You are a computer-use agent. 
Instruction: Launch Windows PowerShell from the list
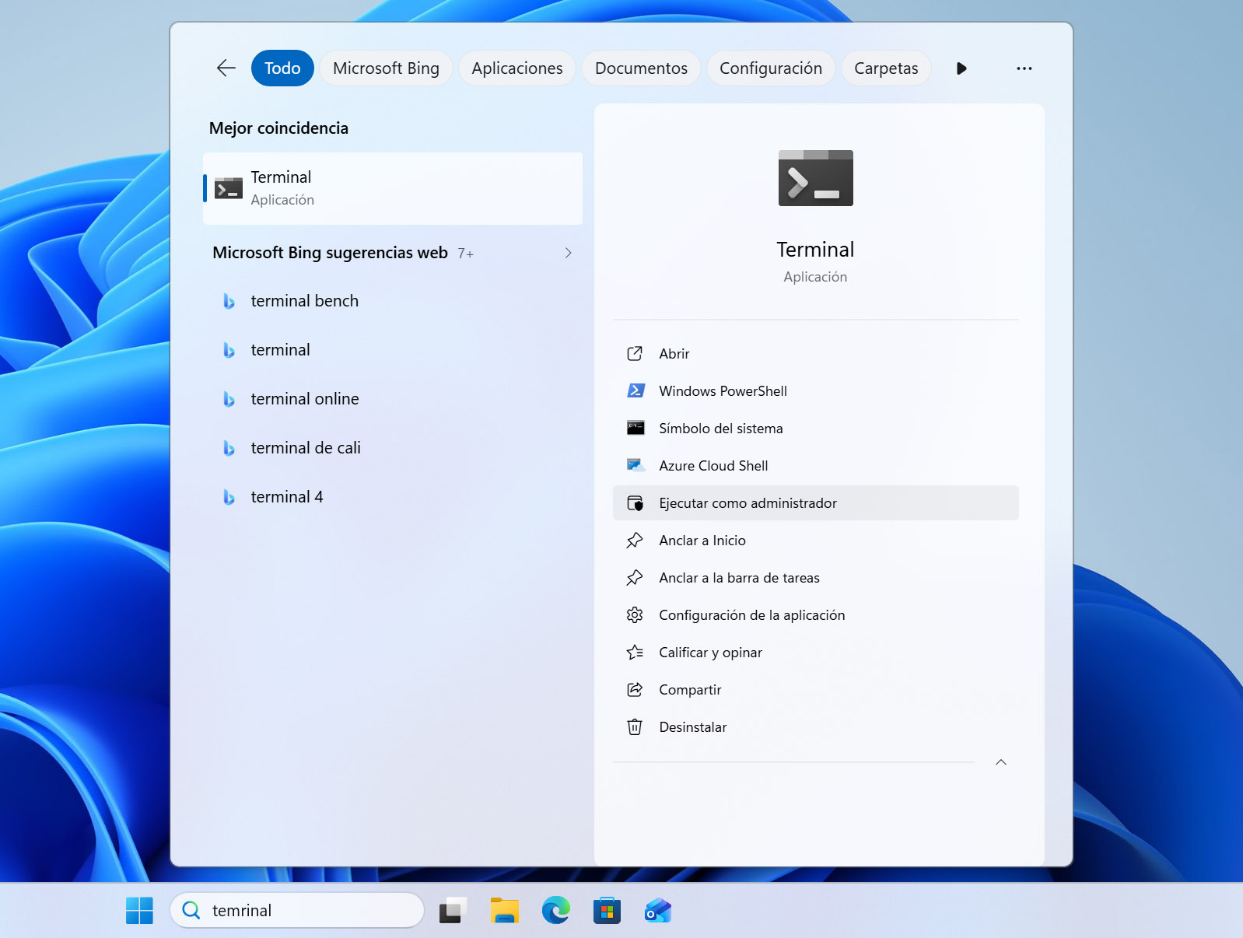point(815,391)
